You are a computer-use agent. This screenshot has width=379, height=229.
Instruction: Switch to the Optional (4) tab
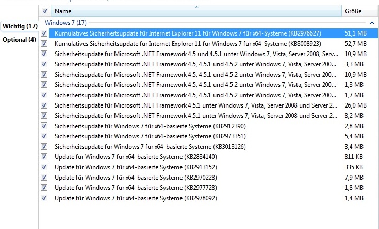(x=20, y=40)
